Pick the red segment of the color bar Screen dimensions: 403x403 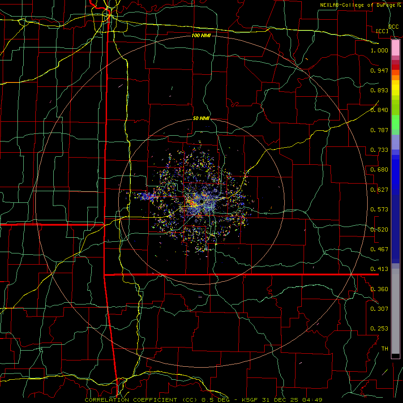[395, 67]
